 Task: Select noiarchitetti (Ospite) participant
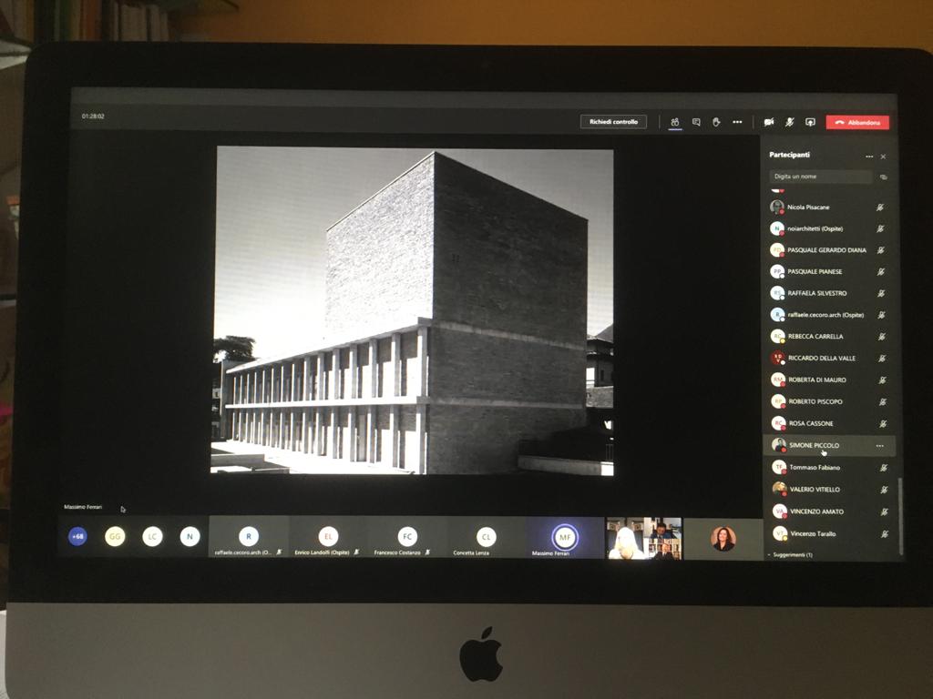tap(829, 228)
